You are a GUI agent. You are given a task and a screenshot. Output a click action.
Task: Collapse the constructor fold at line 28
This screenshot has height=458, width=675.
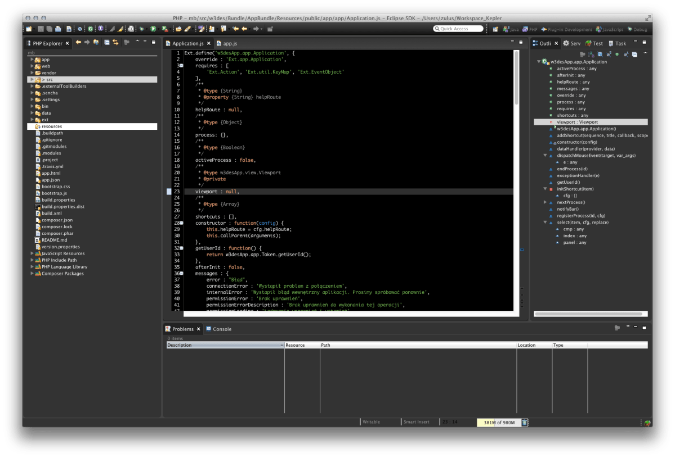pyautogui.click(x=182, y=223)
